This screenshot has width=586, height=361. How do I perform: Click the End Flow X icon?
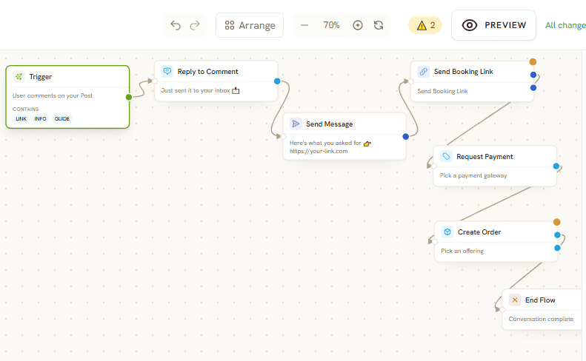coord(515,300)
